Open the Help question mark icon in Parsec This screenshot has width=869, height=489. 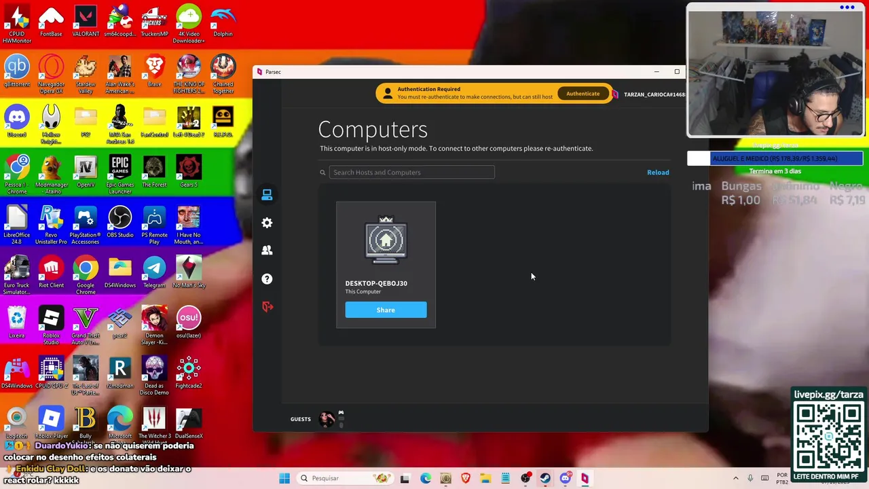(x=267, y=278)
